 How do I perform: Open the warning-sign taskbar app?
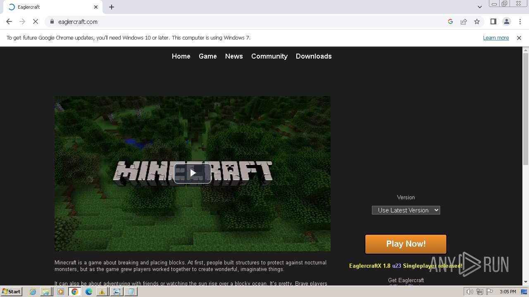coord(102,292)
